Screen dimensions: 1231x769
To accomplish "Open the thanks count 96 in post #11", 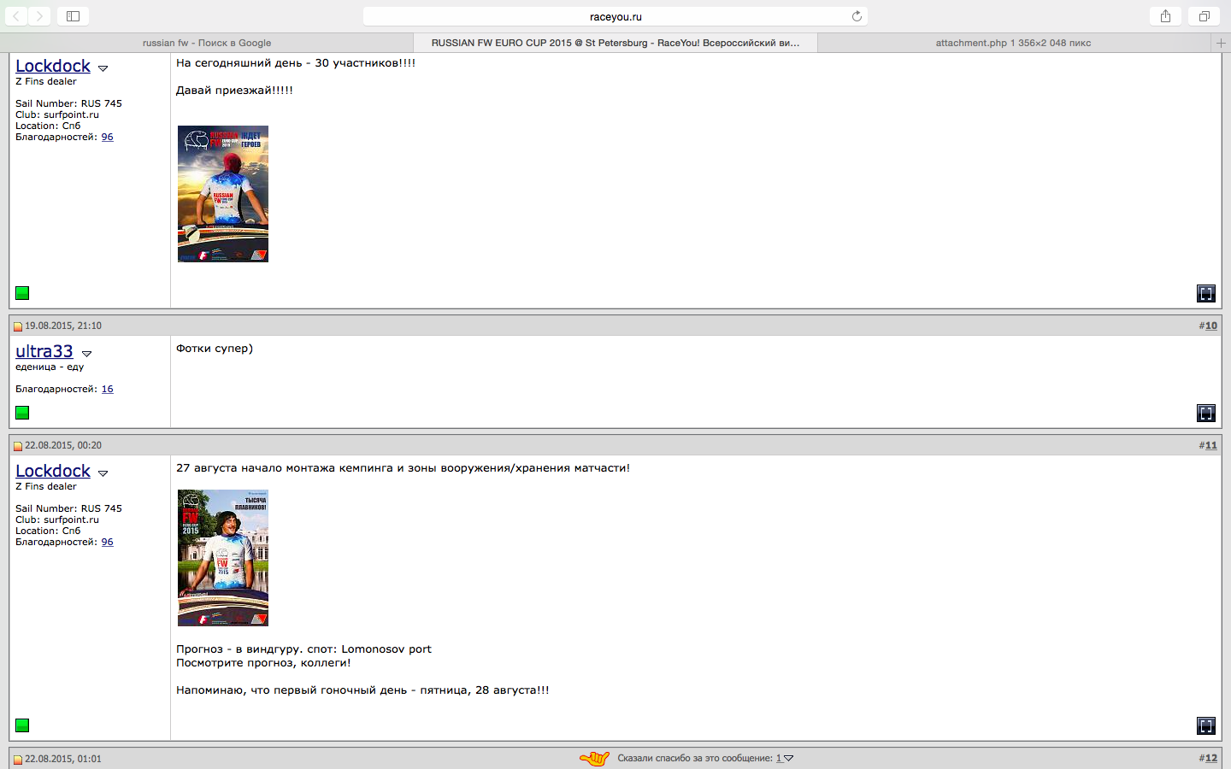I will click(x=107, y=542).
